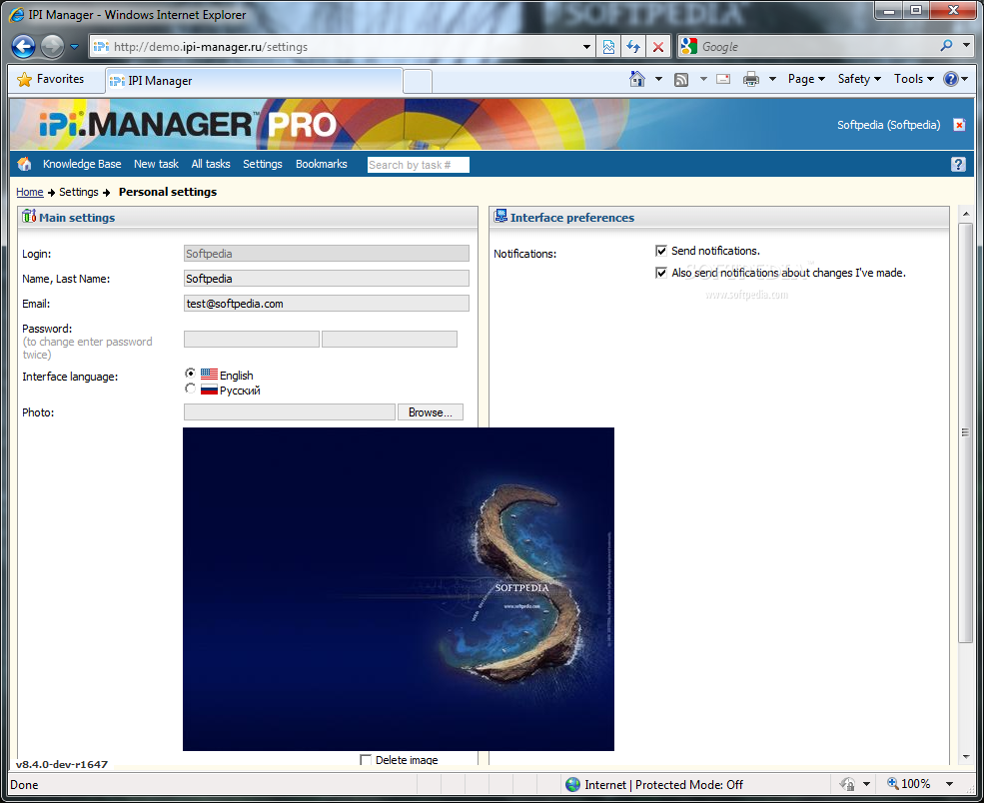Screen dimensions: 984x803
Task: Click the Softpedia profile photo image
Action: [398, 589]
